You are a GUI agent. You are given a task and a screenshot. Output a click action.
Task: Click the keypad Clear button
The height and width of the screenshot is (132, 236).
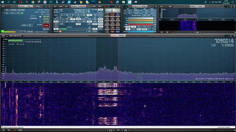click(112, 31)
